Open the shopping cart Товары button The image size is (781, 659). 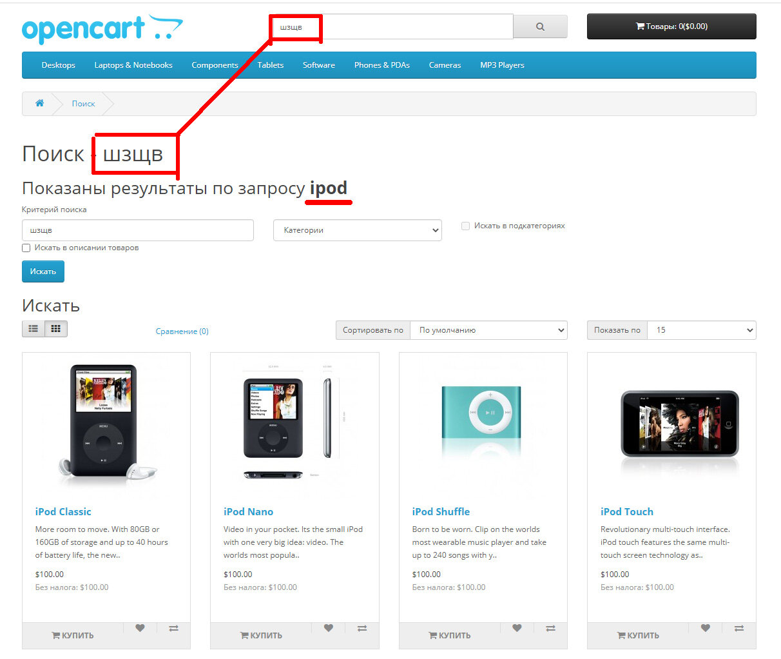671,26
